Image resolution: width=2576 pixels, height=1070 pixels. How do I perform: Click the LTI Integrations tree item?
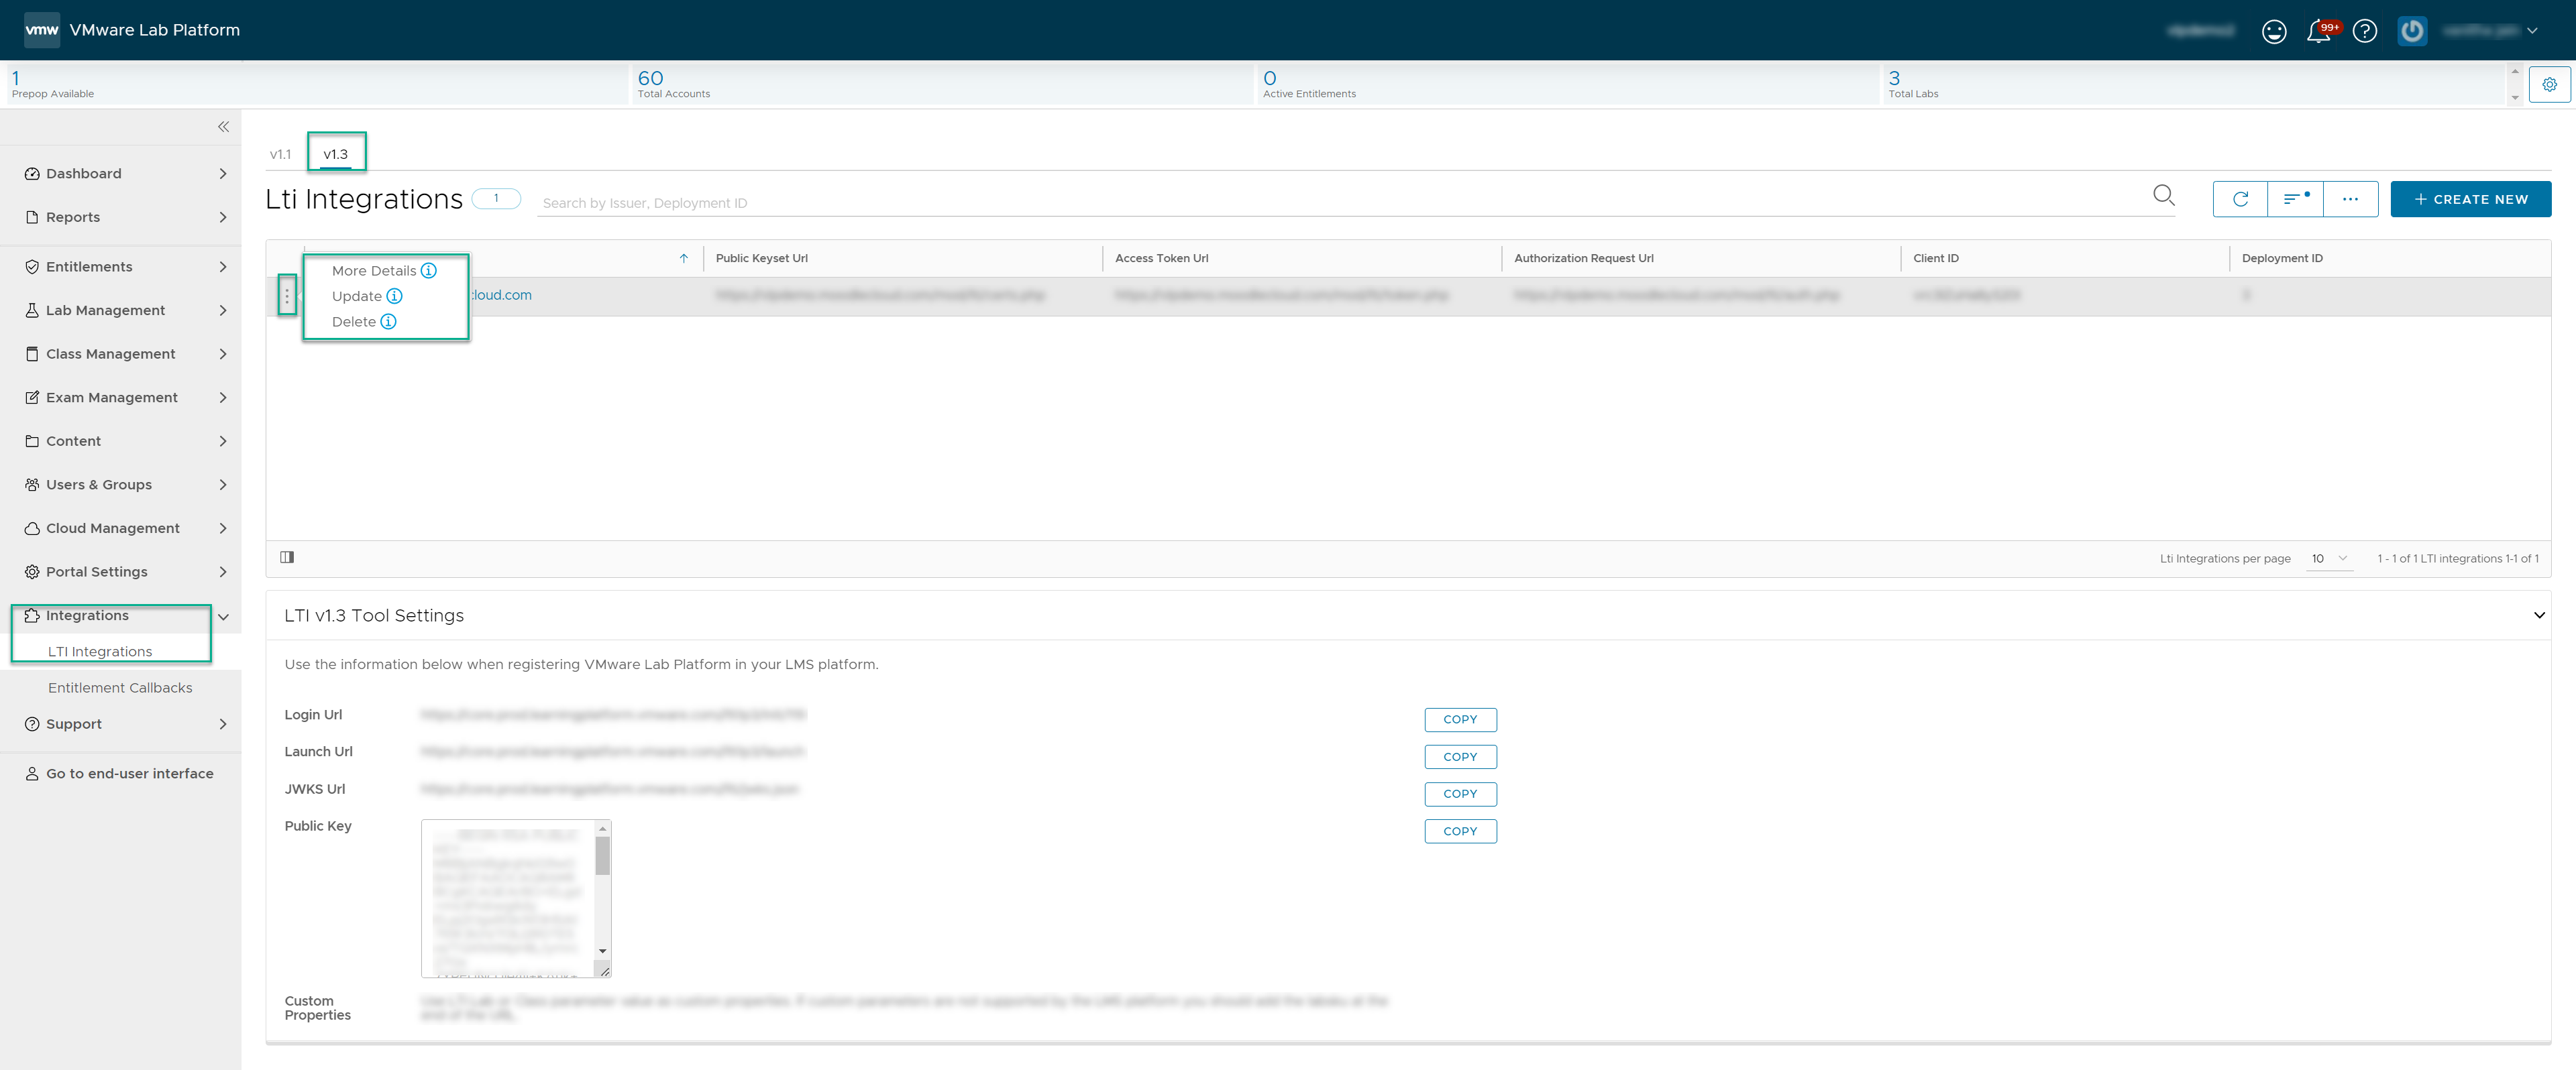(x=100, y=650)
